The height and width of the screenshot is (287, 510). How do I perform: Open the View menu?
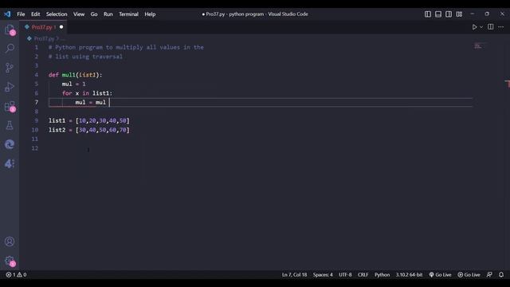pyautogui.click(x=79, y=14)
